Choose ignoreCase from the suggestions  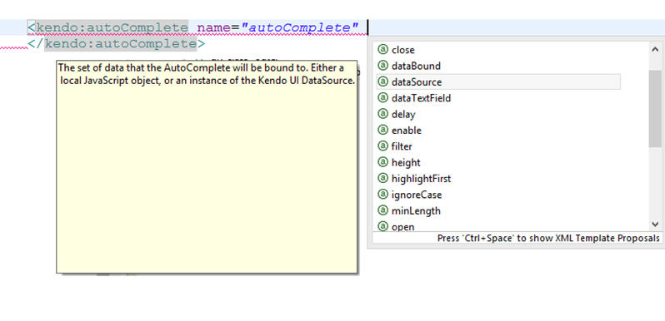pyautogui.click(x=498, y=195)
